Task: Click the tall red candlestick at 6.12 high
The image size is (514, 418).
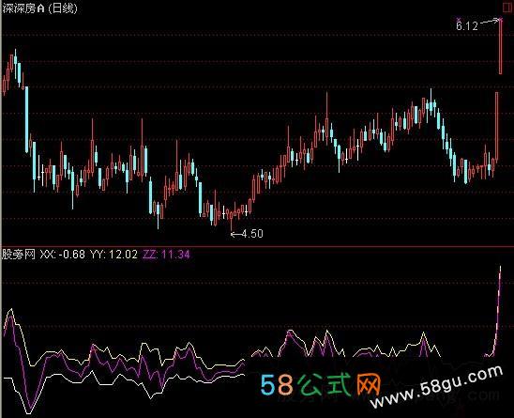Action: 501,47
